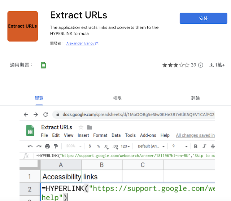Image resolution: width=231 pixels, height=201 pixels.
Task: Open the Add-ons menu
Action: tap(148, 135)
